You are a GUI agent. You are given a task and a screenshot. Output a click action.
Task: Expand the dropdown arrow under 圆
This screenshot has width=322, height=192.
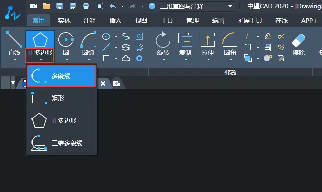67,60
